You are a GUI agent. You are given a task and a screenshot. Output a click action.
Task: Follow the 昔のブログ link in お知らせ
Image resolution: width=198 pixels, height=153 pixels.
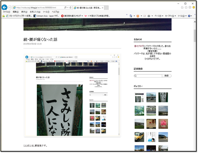click(x=139, y=46)
